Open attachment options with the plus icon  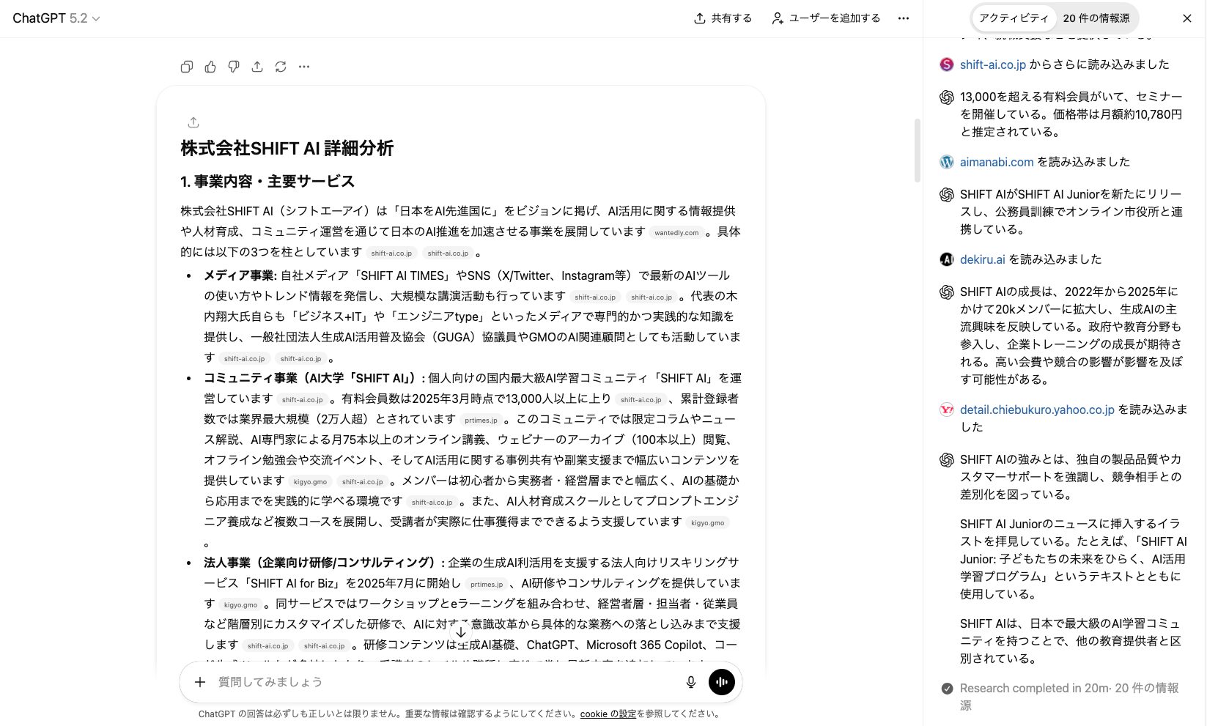click(x=199, y=681)
